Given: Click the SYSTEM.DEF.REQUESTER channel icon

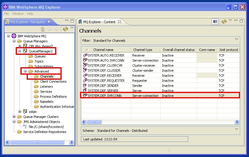Looking at the screenshot, I should point(85,80).
